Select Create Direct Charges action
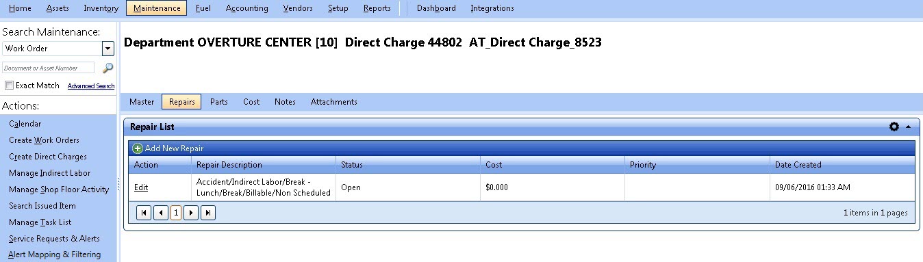Screen dimensions: 923x262 pyautogui.click(x=48, y=157)
